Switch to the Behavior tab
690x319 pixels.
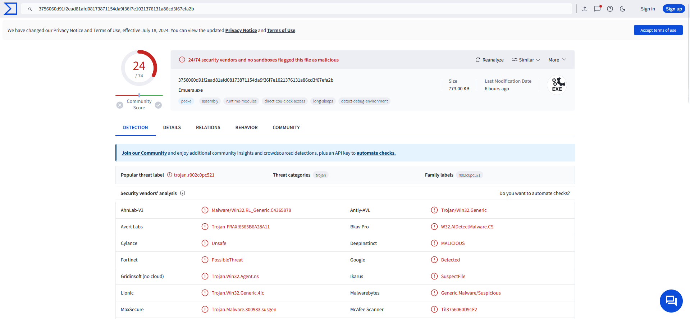[x=246, y=128]
